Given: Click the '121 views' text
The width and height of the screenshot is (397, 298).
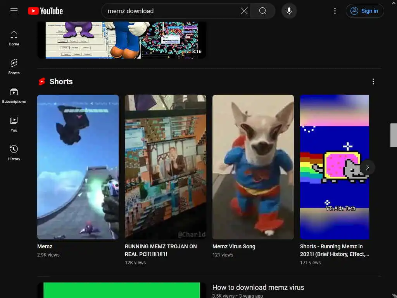Looking at the screenshot, I should point(223,255).
